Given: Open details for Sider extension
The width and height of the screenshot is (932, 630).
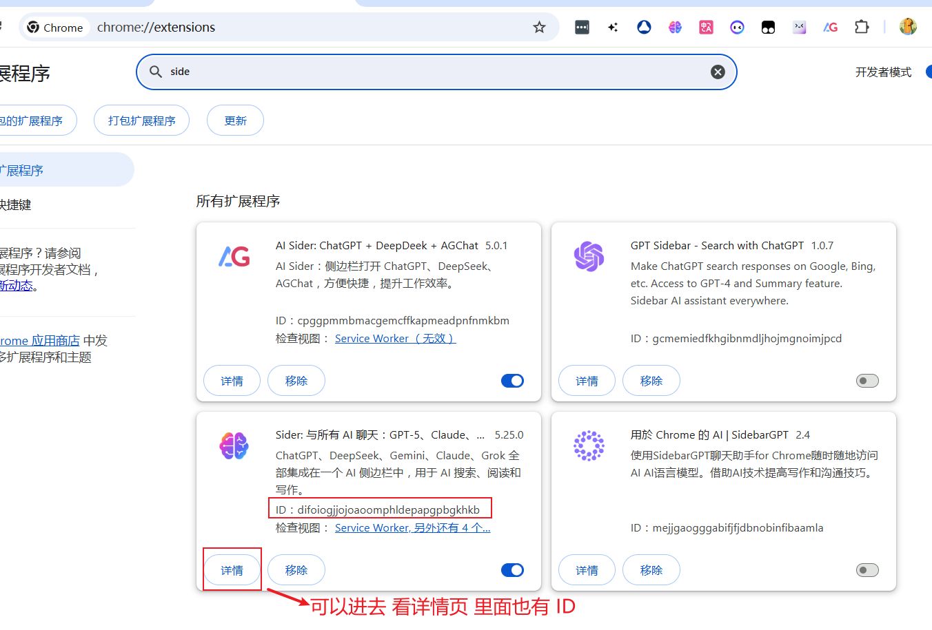Looking at the screenshot, I should (232, 570).
